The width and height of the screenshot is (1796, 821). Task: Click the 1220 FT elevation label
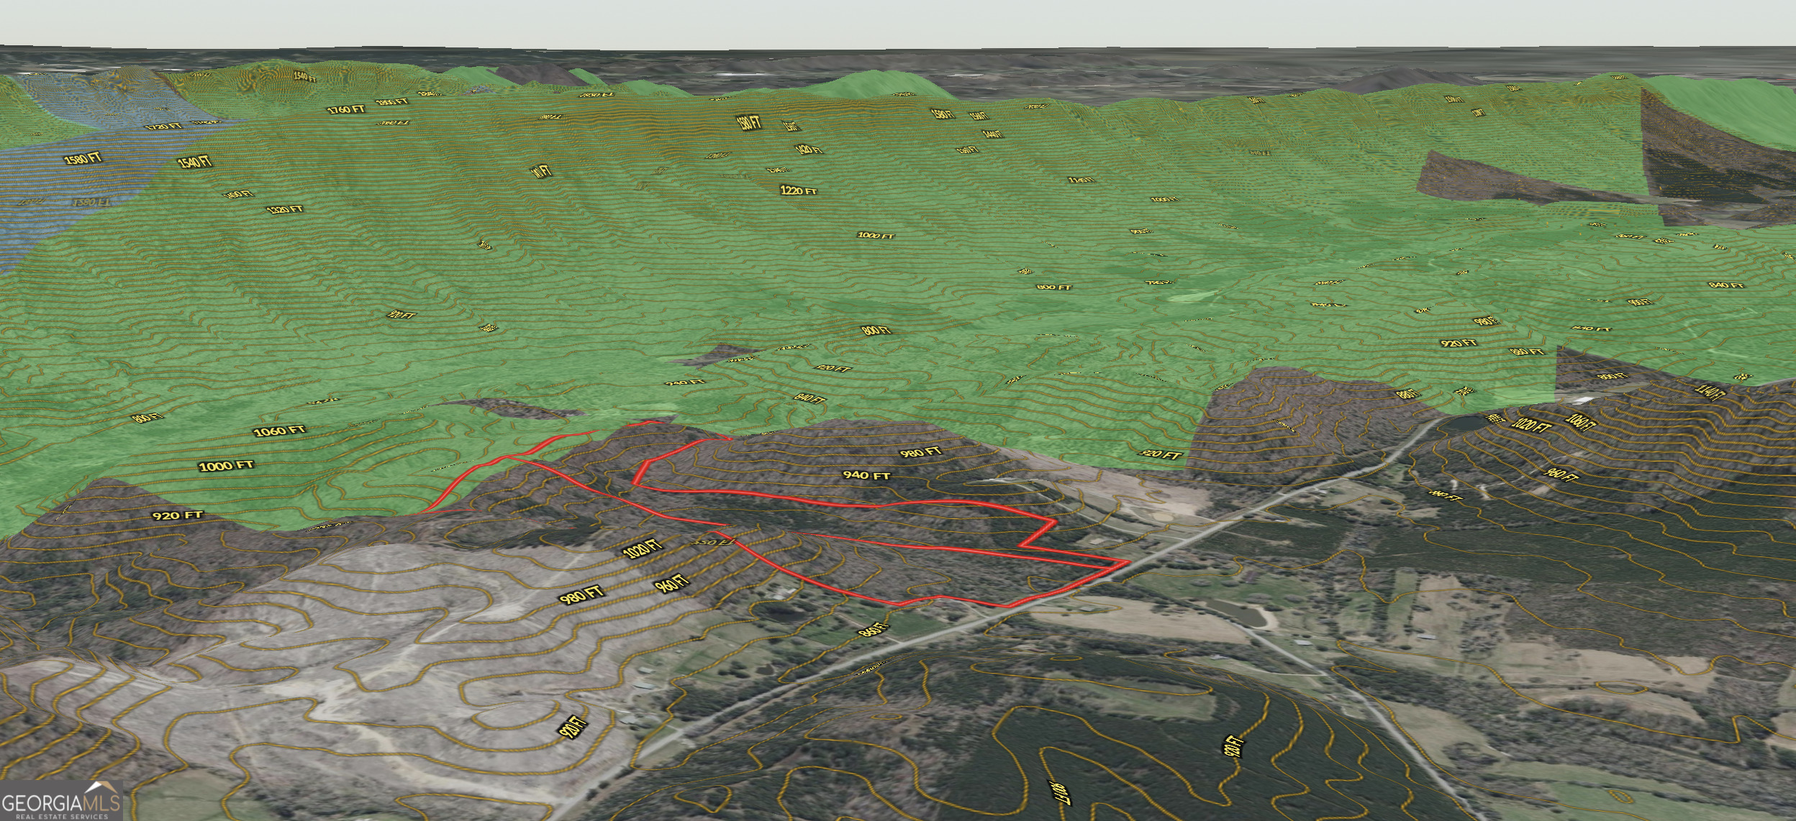(x=799, y=191)
